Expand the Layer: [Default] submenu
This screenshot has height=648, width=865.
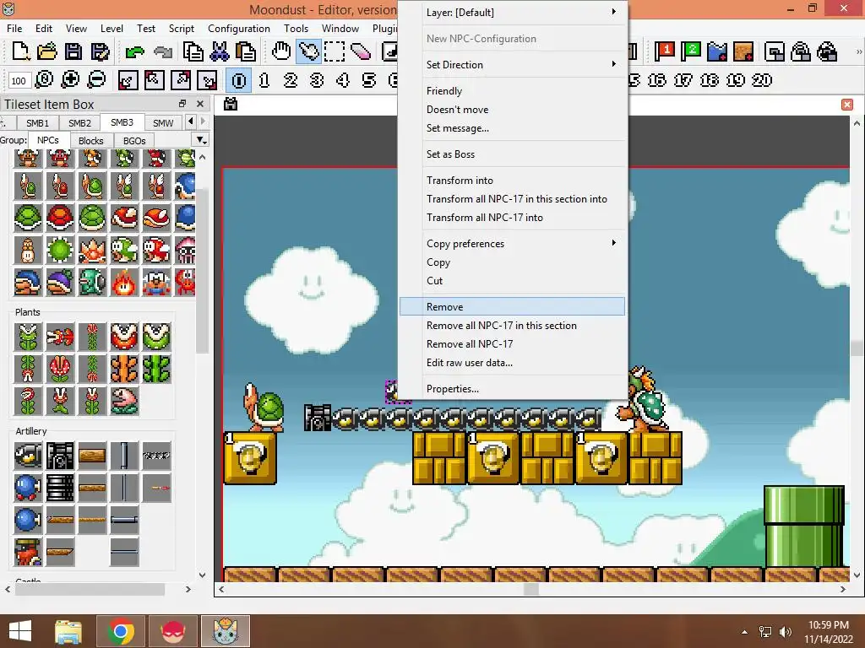coord(513,12)
